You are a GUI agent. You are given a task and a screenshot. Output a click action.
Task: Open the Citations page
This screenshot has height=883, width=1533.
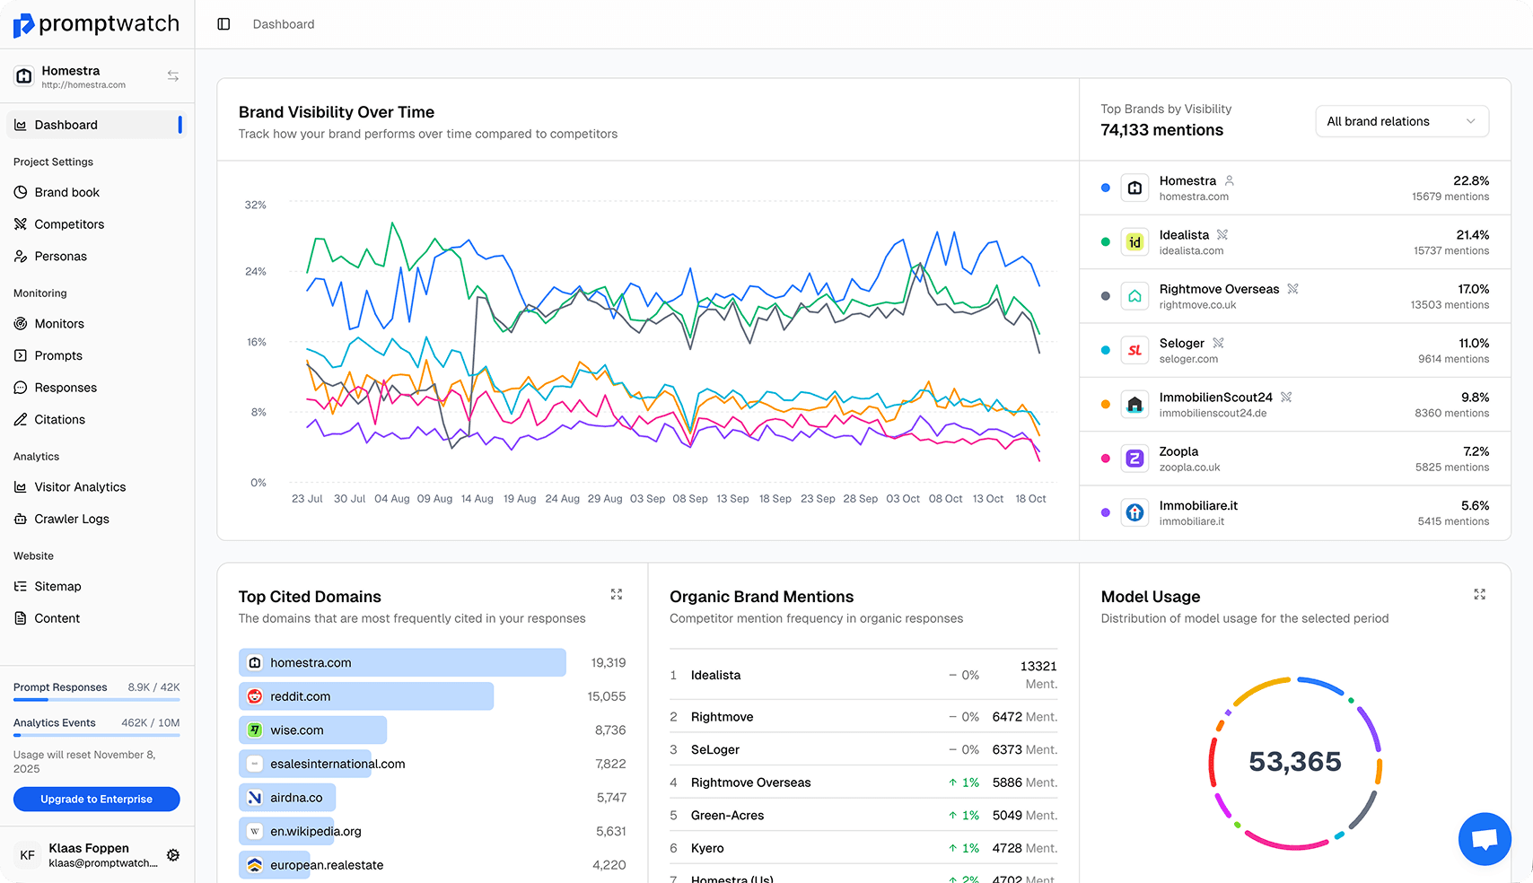60,419
